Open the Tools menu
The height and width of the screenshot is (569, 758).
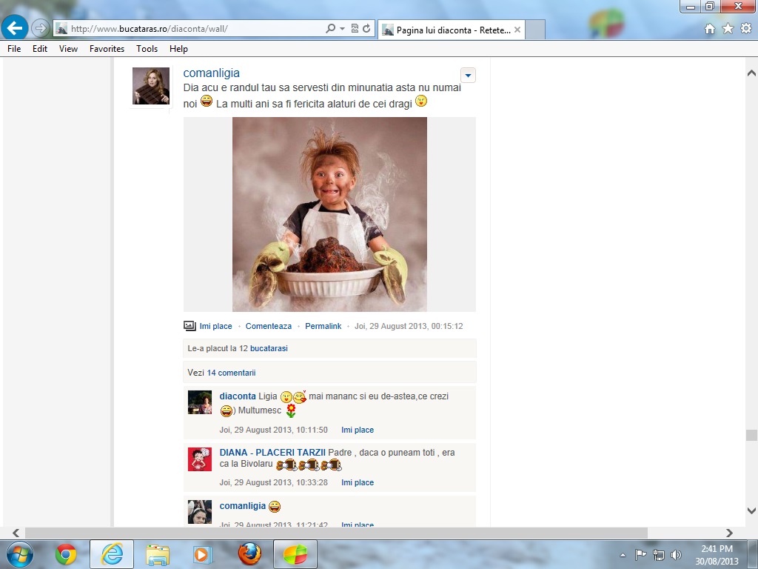coord(147,49)
